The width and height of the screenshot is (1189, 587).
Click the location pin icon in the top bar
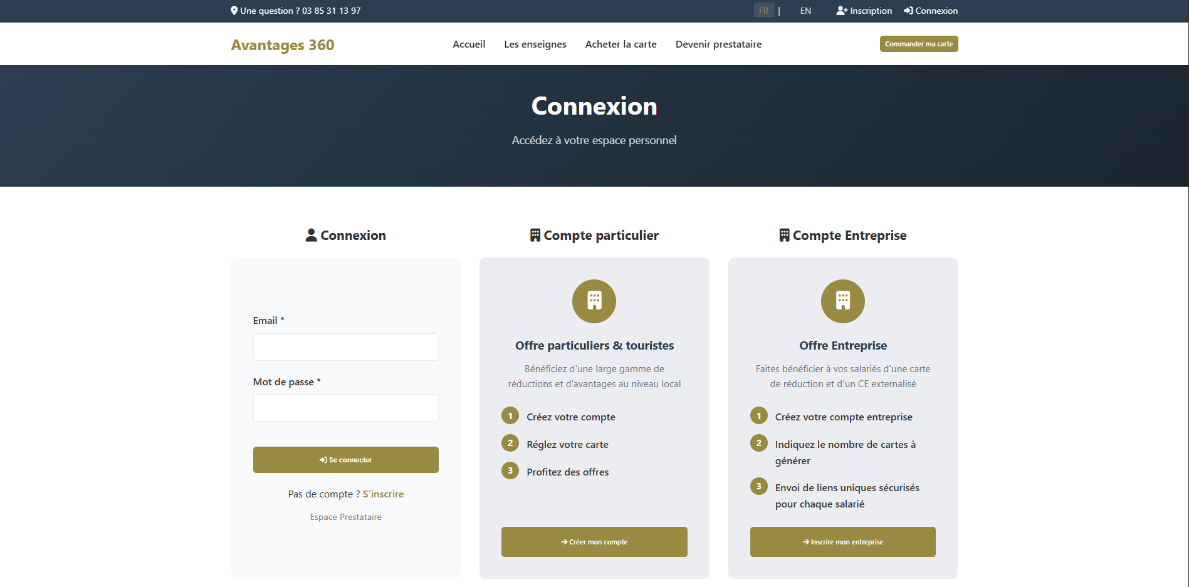click(233, 10)
